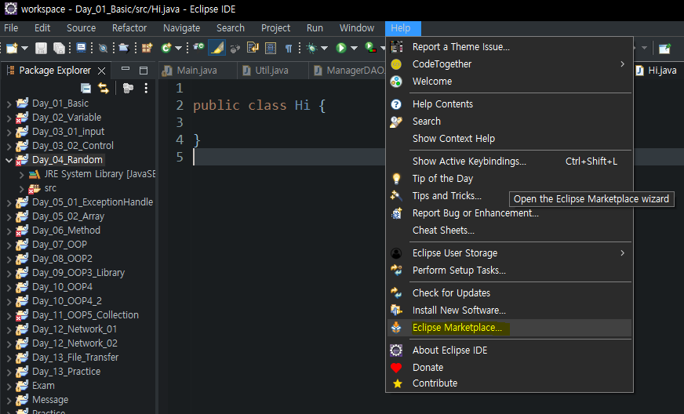Open the Debug dropdown arrow

pyautogui.click(x=324, y=48)
